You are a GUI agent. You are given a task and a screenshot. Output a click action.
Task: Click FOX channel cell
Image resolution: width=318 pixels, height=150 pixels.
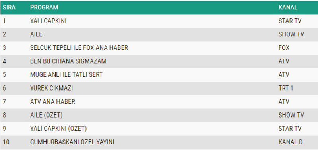coord(284,48)
